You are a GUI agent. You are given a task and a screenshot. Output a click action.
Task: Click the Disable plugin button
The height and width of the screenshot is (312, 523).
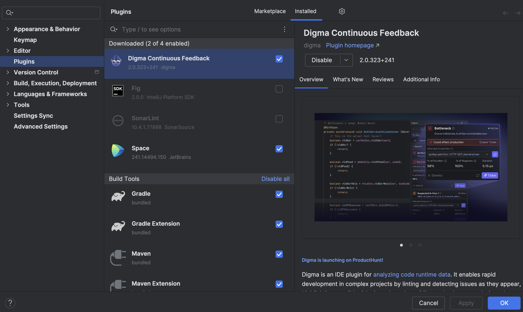click(x=322, y=60)
